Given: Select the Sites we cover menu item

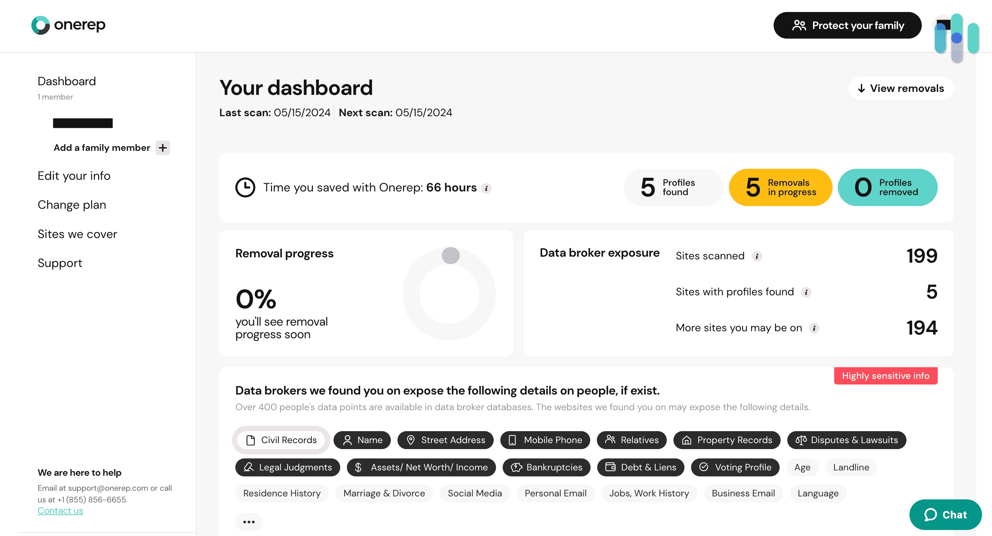Looking at the screenshot, I should coord(78,234).
